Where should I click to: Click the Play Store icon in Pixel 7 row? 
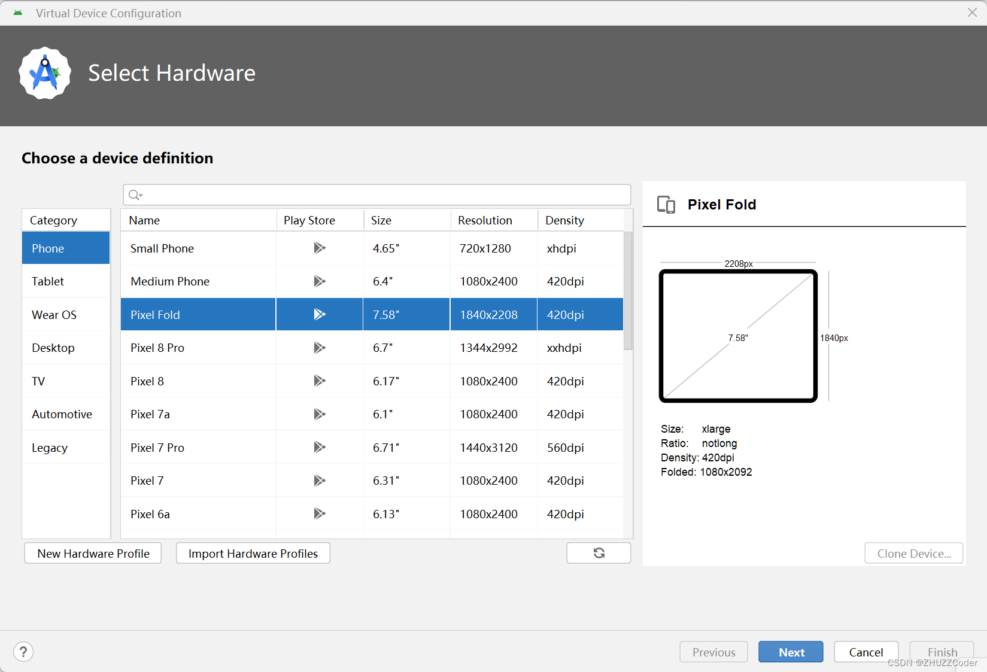(x=320, y=481)
